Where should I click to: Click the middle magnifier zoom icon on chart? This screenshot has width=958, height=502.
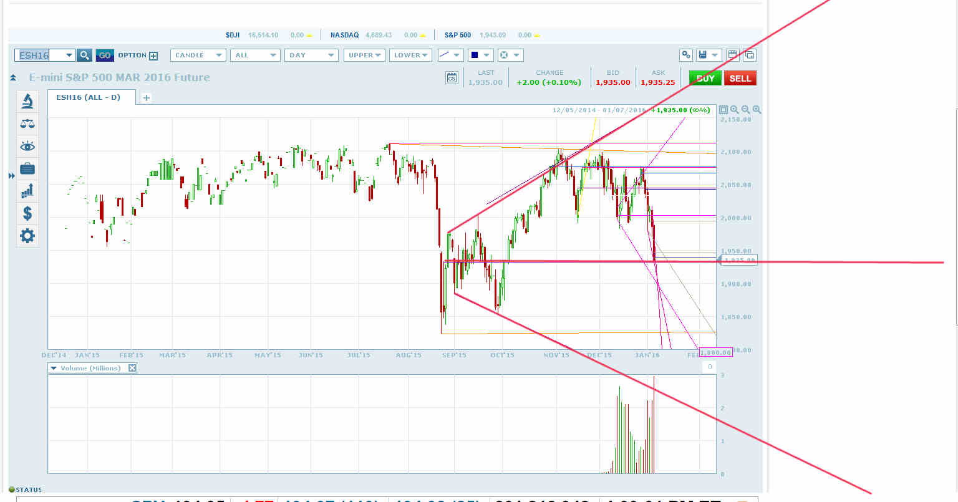pyautogui.click(x=746, y=110)
